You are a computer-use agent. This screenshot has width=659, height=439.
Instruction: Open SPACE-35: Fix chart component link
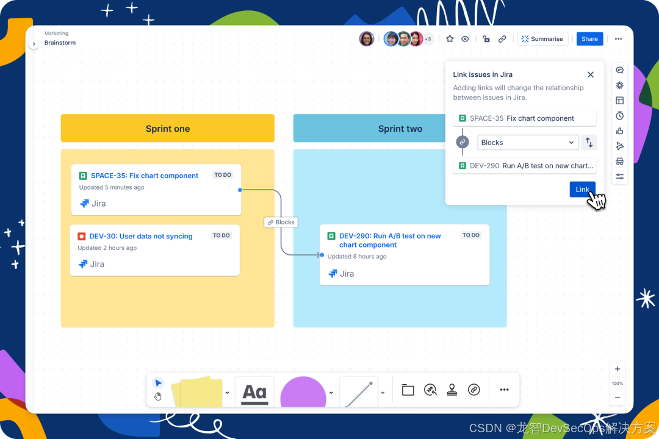(x=144, y=176)
